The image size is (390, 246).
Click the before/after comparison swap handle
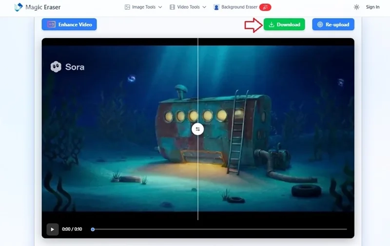(x=198, y=129)
